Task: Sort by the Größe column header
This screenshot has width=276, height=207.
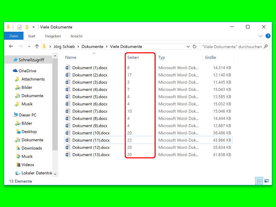Action: tap(210, 57)
